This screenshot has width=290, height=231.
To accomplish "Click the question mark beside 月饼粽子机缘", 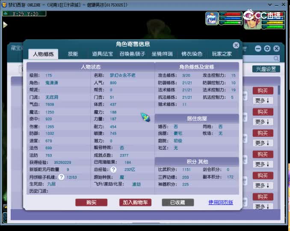I will point(61,177).
